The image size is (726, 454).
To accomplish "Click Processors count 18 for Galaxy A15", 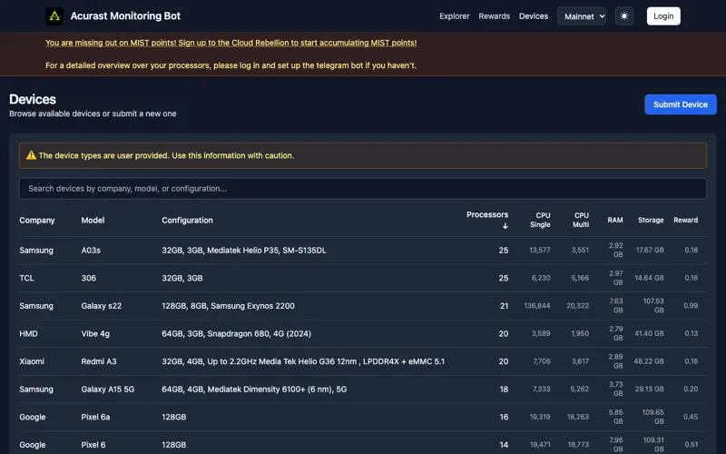I will (504, 390).
